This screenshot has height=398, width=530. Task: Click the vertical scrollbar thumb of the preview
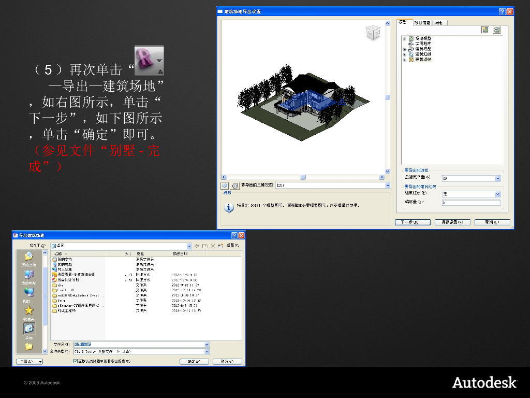click(387, 97)
